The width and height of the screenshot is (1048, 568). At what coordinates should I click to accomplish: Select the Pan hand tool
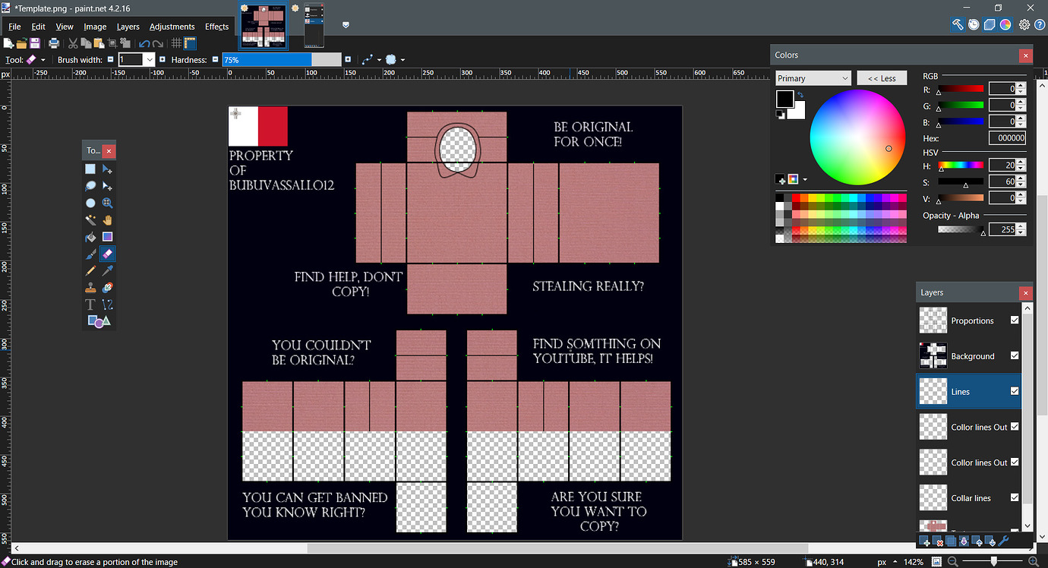click(108, 220)
